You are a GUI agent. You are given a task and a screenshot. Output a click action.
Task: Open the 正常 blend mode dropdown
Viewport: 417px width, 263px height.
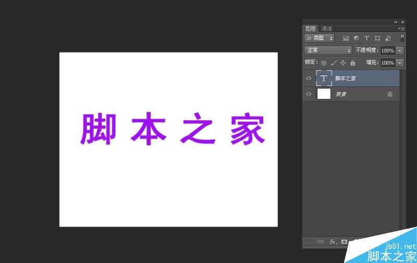[x=328, y=50]
